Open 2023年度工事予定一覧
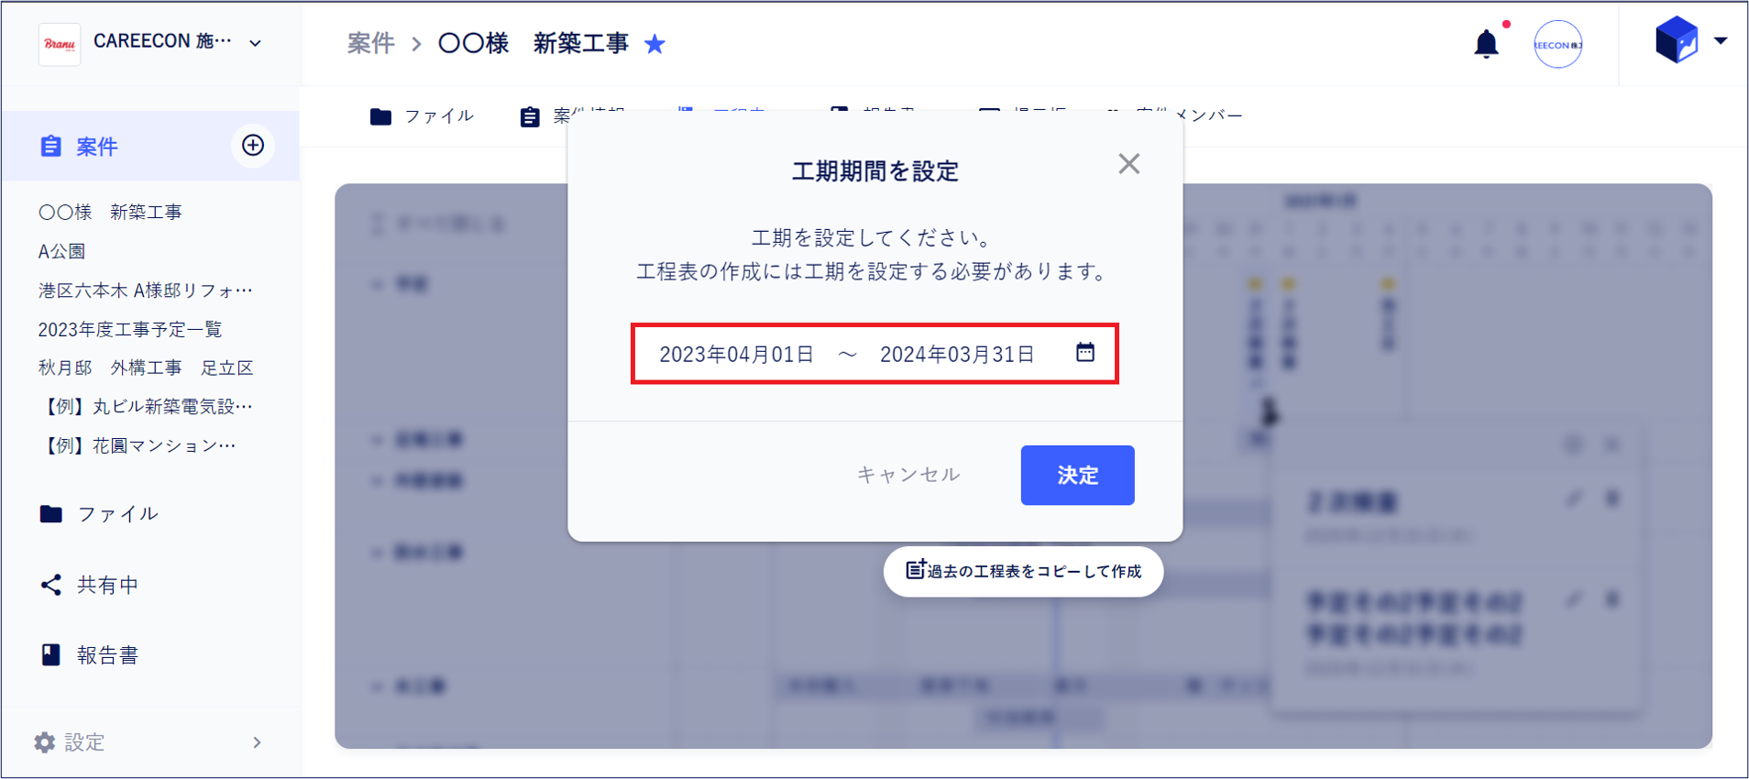This screenshot has height=779, width=1749. [x=130, y=329]
